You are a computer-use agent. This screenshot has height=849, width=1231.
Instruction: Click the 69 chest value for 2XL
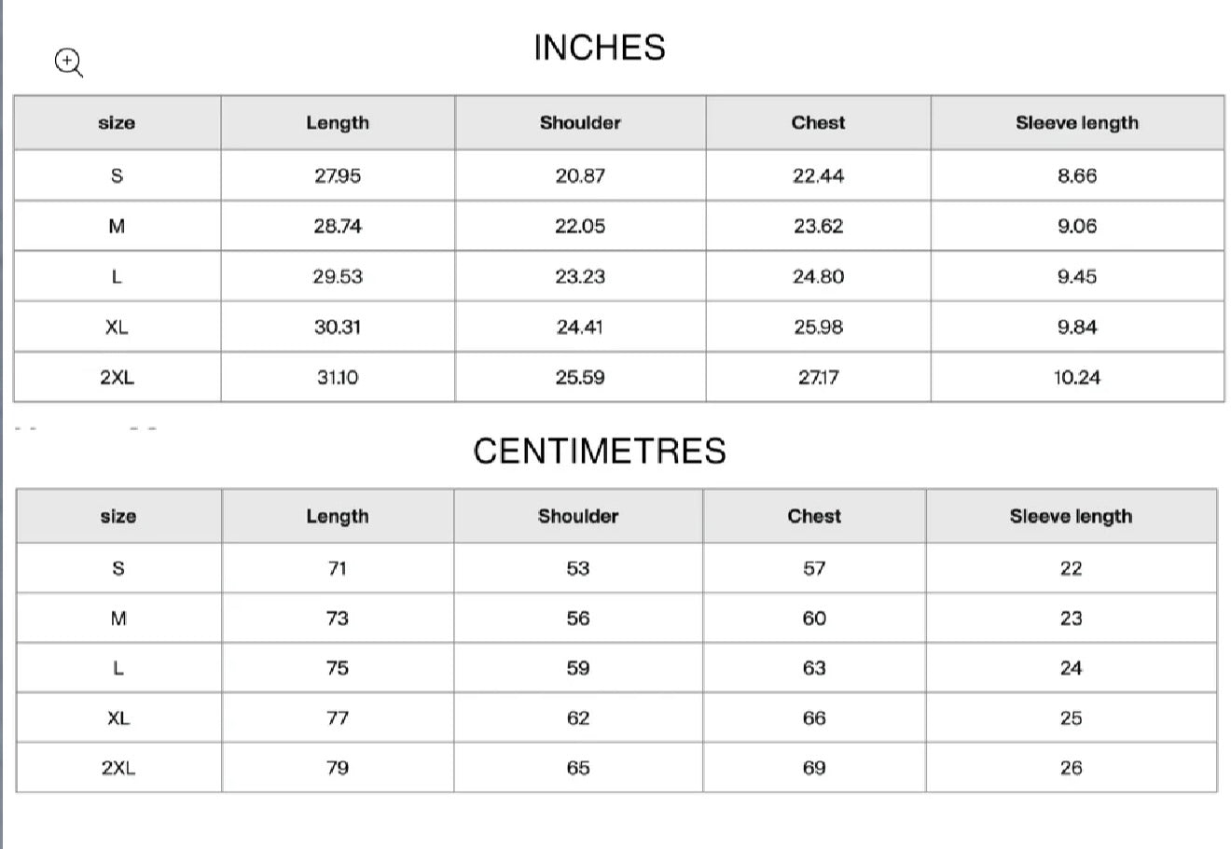coord(814,768)
